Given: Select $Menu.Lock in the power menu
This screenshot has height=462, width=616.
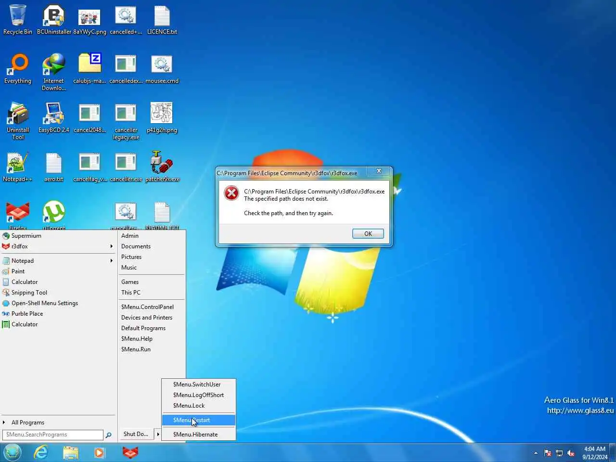Looking at the screenshot, I should (199, 406).
